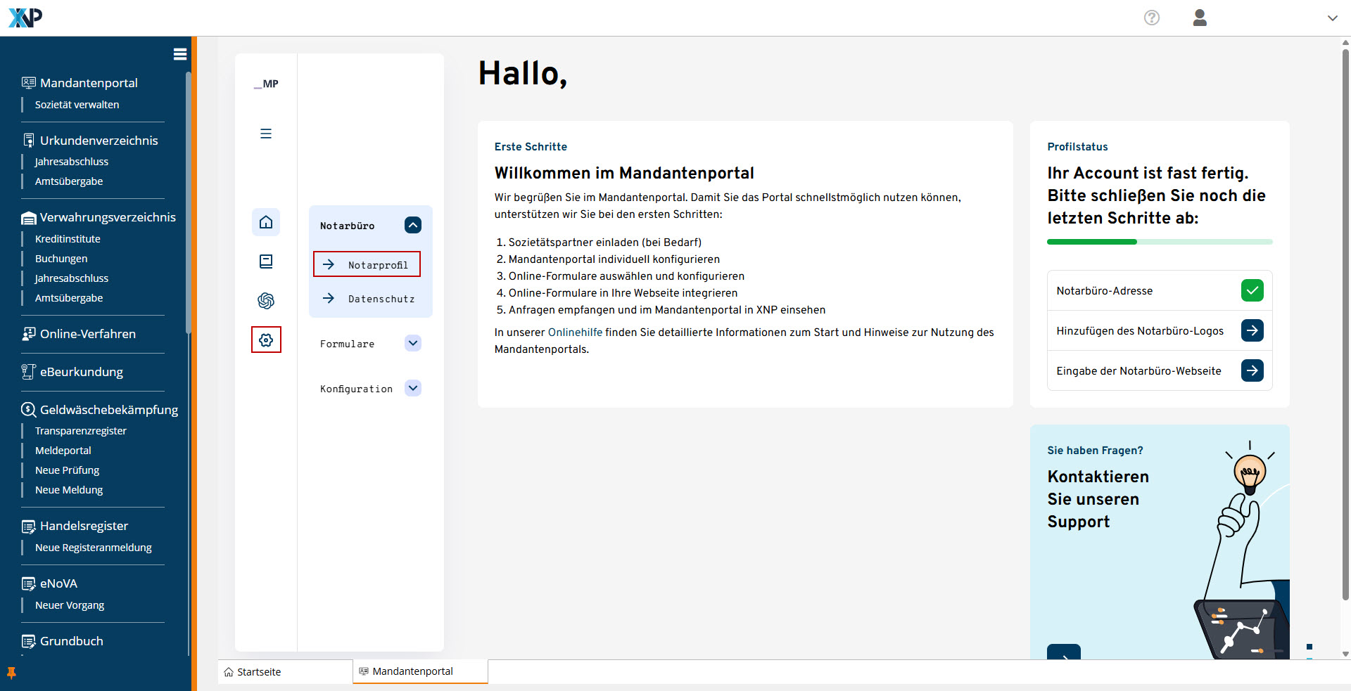The width and height of the screenshot is (1351, 691).
Task: Click the document icon below the home icon
Action: click(x=266, y=261)
